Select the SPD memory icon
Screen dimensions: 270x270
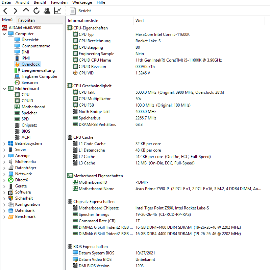(x=17, y=119)
